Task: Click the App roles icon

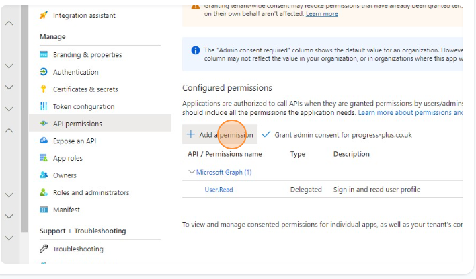Action: tap(44, 158)
